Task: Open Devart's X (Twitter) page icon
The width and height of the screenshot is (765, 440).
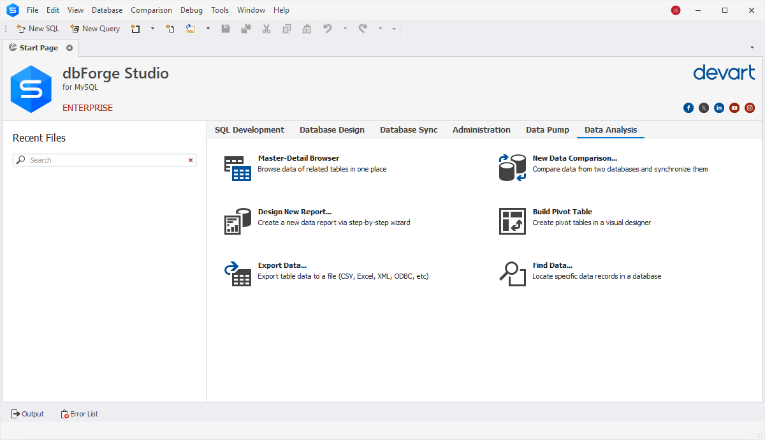Action: (x=704, y=108)
